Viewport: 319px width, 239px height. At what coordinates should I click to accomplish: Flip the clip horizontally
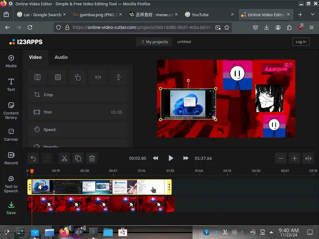(x=98, y=77)
